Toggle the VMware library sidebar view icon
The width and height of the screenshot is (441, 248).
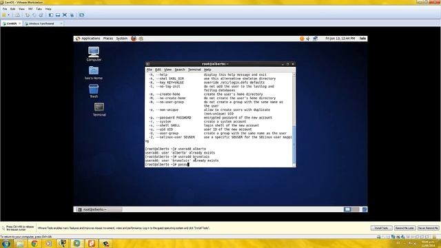pos(51,15)
